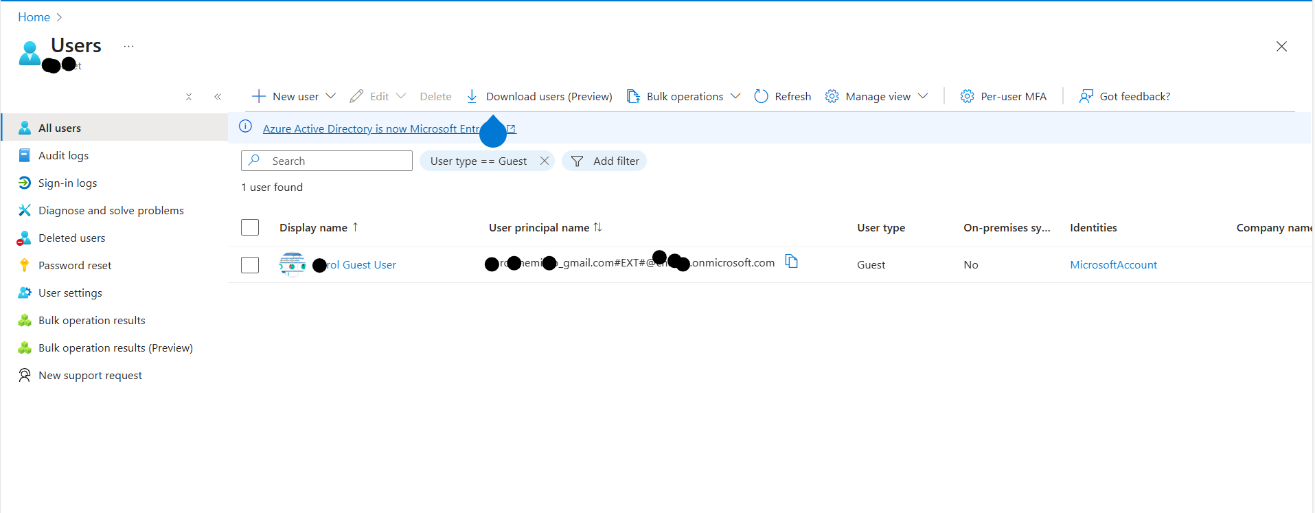Click Add filter button

coord(604,161)
